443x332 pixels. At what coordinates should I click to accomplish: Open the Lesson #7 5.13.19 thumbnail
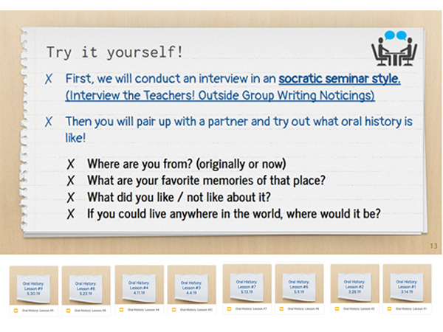(x=247, y=283)
